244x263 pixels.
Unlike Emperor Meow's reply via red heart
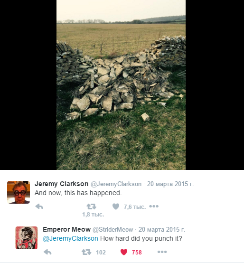(124, 252)
